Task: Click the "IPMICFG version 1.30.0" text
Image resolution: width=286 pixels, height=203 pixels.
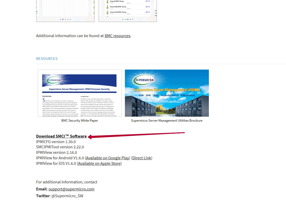Action: click(56, 142)
